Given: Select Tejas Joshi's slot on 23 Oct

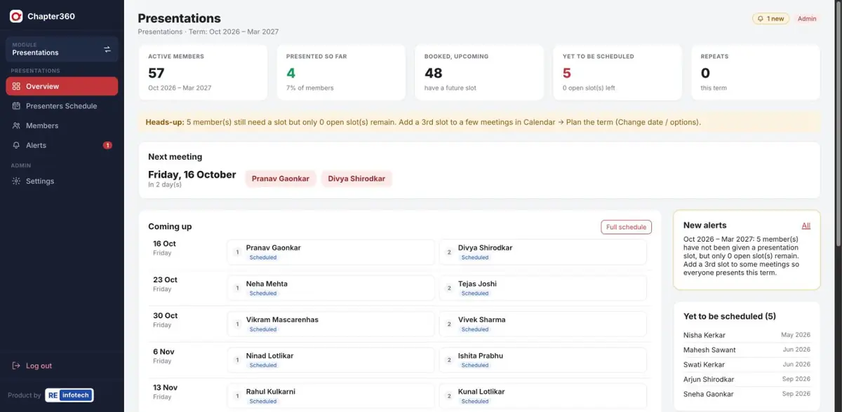Looking at the screenshot, I should tap(542, 288).
